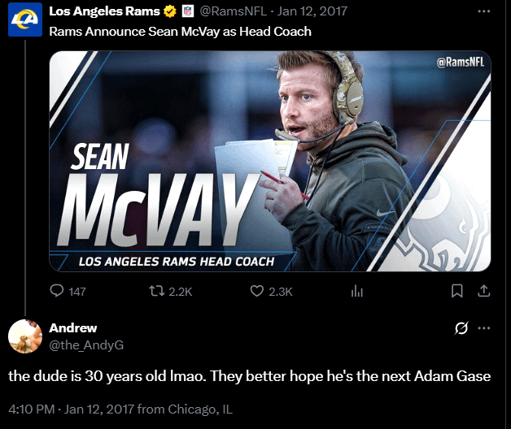This screenshot has height=429, width=511.
Task: Like the Rams tweet with heart icon
Action: (x=257, y=291)
